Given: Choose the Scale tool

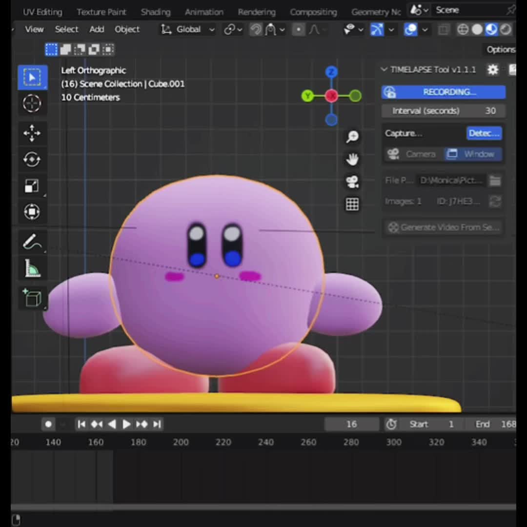Looking at the screenshot, I should click(32, 185).
